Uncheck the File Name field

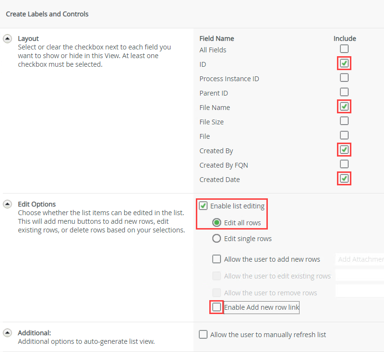(344, 106)
